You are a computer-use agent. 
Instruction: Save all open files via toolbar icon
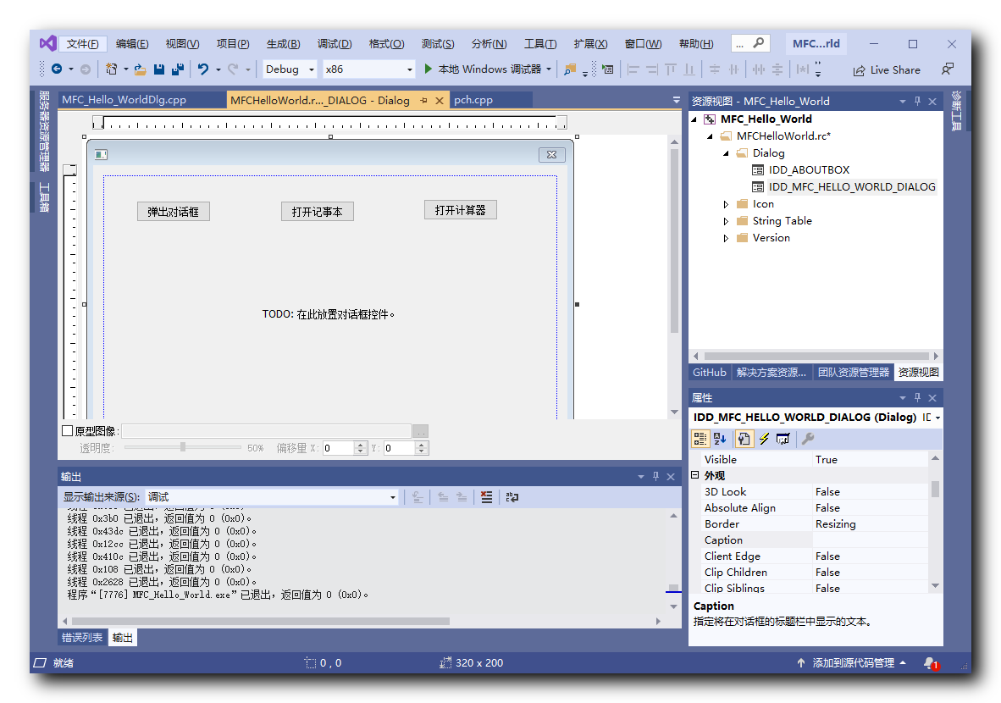coord(176,69)
